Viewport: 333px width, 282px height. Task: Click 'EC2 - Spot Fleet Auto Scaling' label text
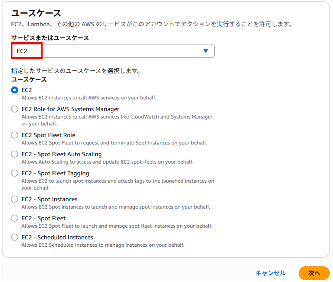coord(62,154)
